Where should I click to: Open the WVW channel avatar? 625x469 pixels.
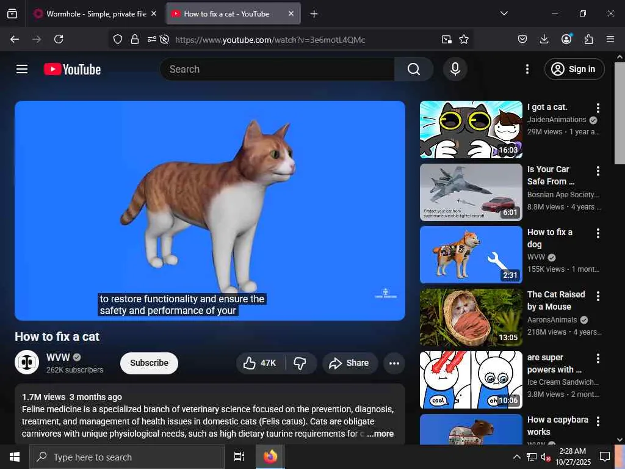27,362
